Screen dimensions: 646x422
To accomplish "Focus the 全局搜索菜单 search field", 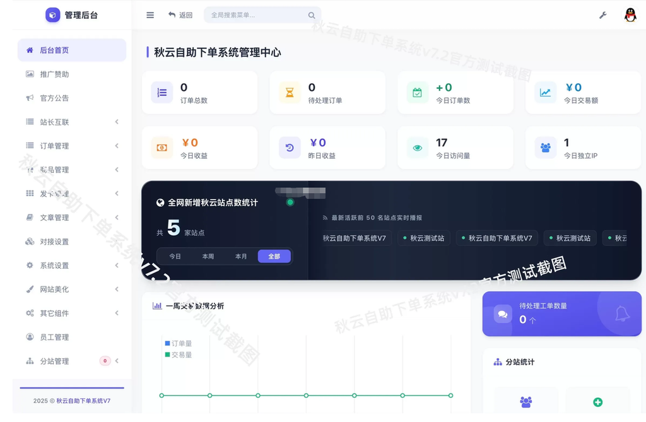I will pyautogui.click(x=262, y=15).
